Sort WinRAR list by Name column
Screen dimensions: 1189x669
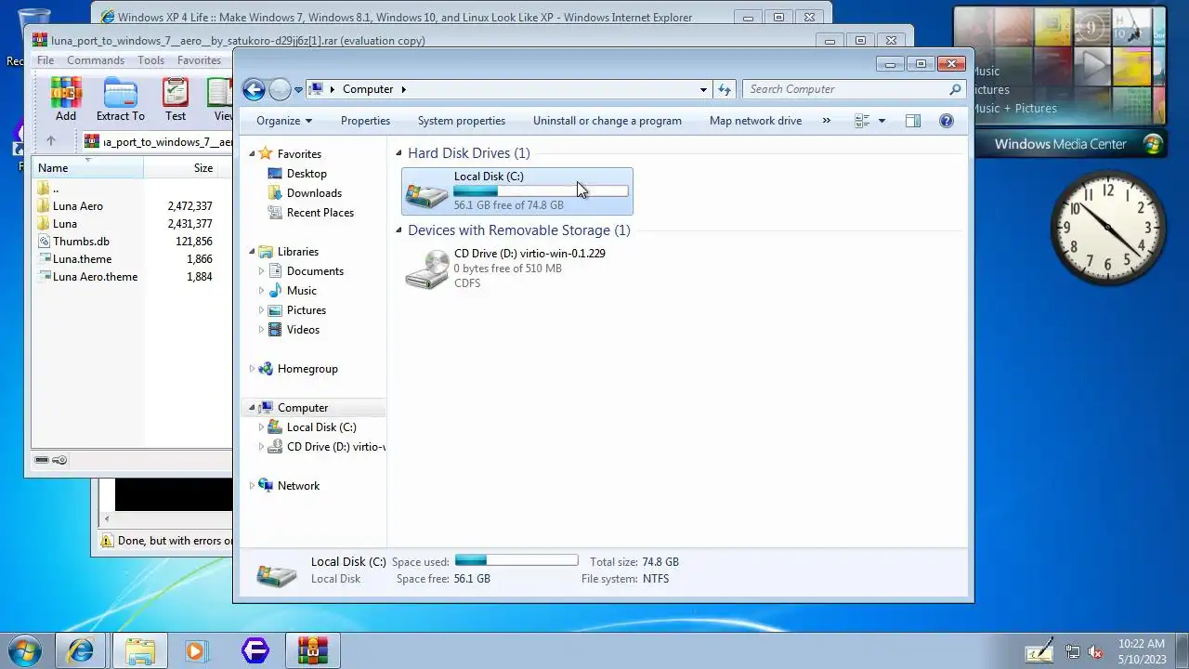87,168
